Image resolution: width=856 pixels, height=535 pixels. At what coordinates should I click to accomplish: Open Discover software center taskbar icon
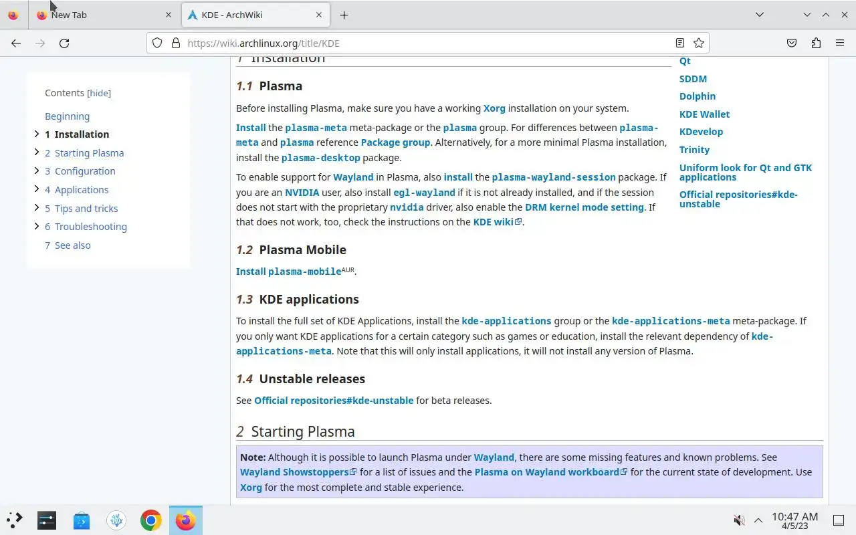pos(82,520)
